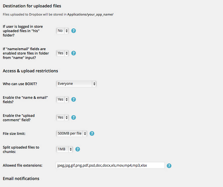Image resolution: width=223 pixels, height=187 pixels.
Task: Click help icon beside Split uploaded files to chunks
Action: pyautogui.click(x=77, y=149)
